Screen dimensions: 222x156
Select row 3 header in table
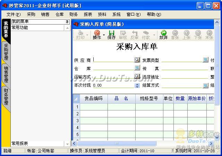click(77, 121)
